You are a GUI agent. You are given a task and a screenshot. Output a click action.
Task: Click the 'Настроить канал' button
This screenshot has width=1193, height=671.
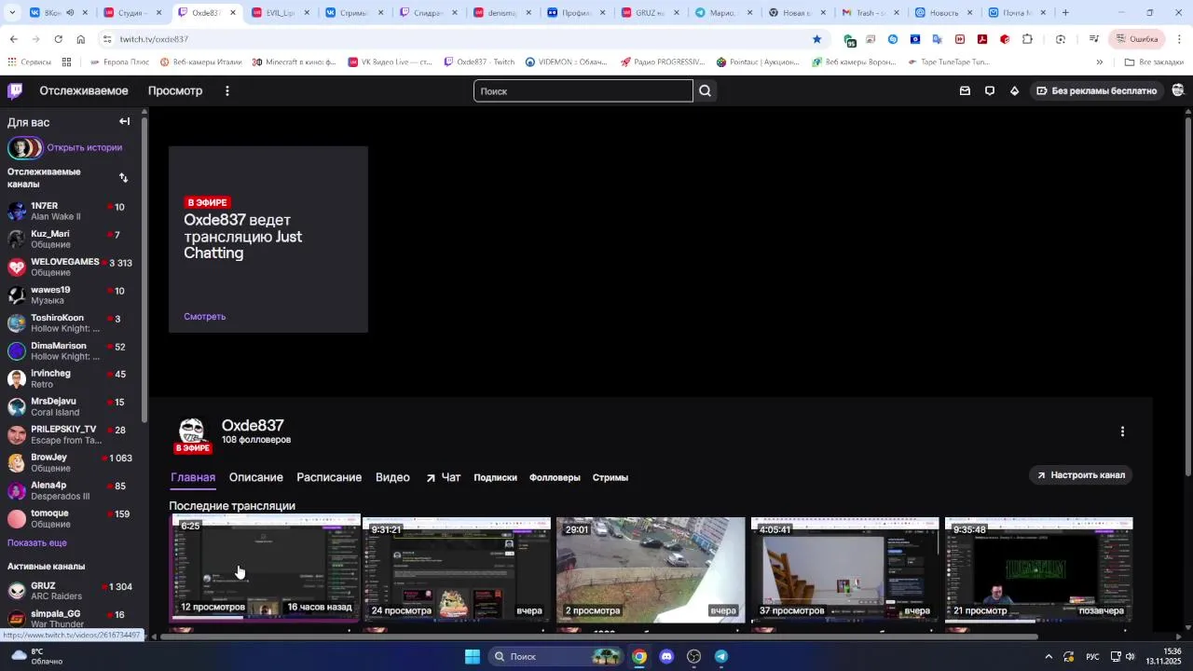pos(1081,475)
